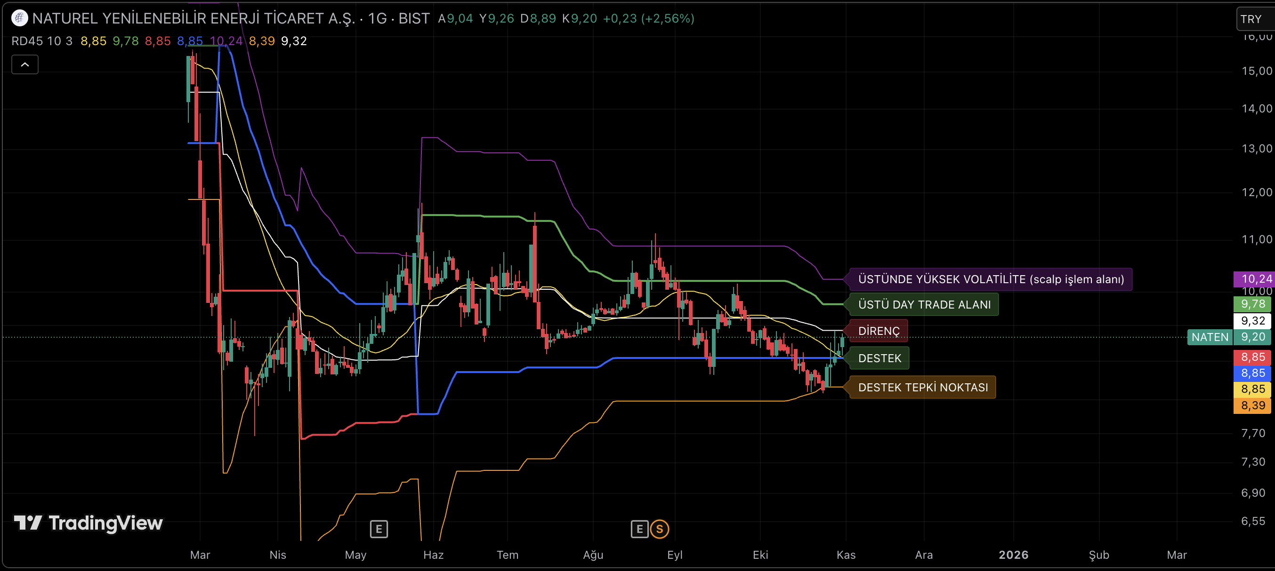
Task: Click the NATUREL YENİLENEBİLİR ENERJİ symbol title
Action: (x=193, y=18)
